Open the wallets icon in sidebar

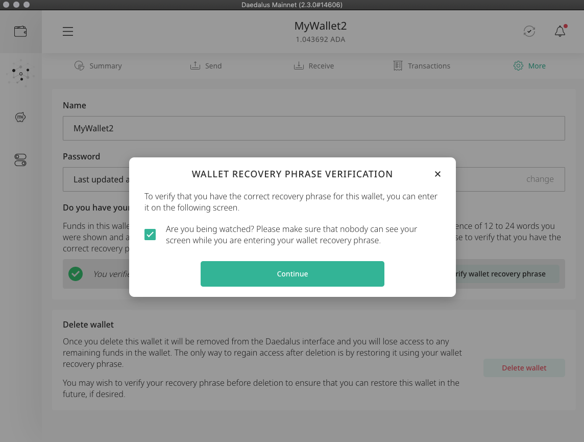click(x=20, y=32)
